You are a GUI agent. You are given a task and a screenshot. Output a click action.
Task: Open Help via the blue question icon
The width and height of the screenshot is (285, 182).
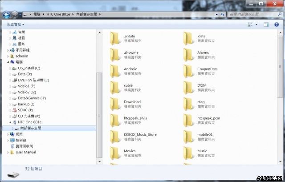point(277,24)
